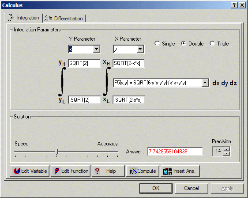248x198 pixels.
Task: Click the Edit Variable icon button
Action: tap(17, 171)
